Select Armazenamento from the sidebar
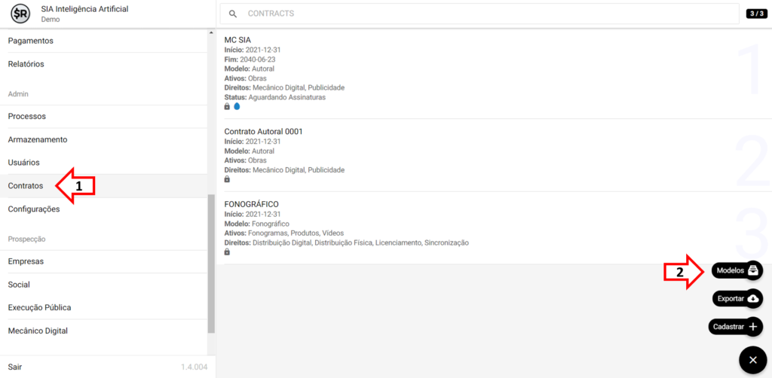Image resolution: width=772 pixels, height=378 pixels. pos(38,139)
